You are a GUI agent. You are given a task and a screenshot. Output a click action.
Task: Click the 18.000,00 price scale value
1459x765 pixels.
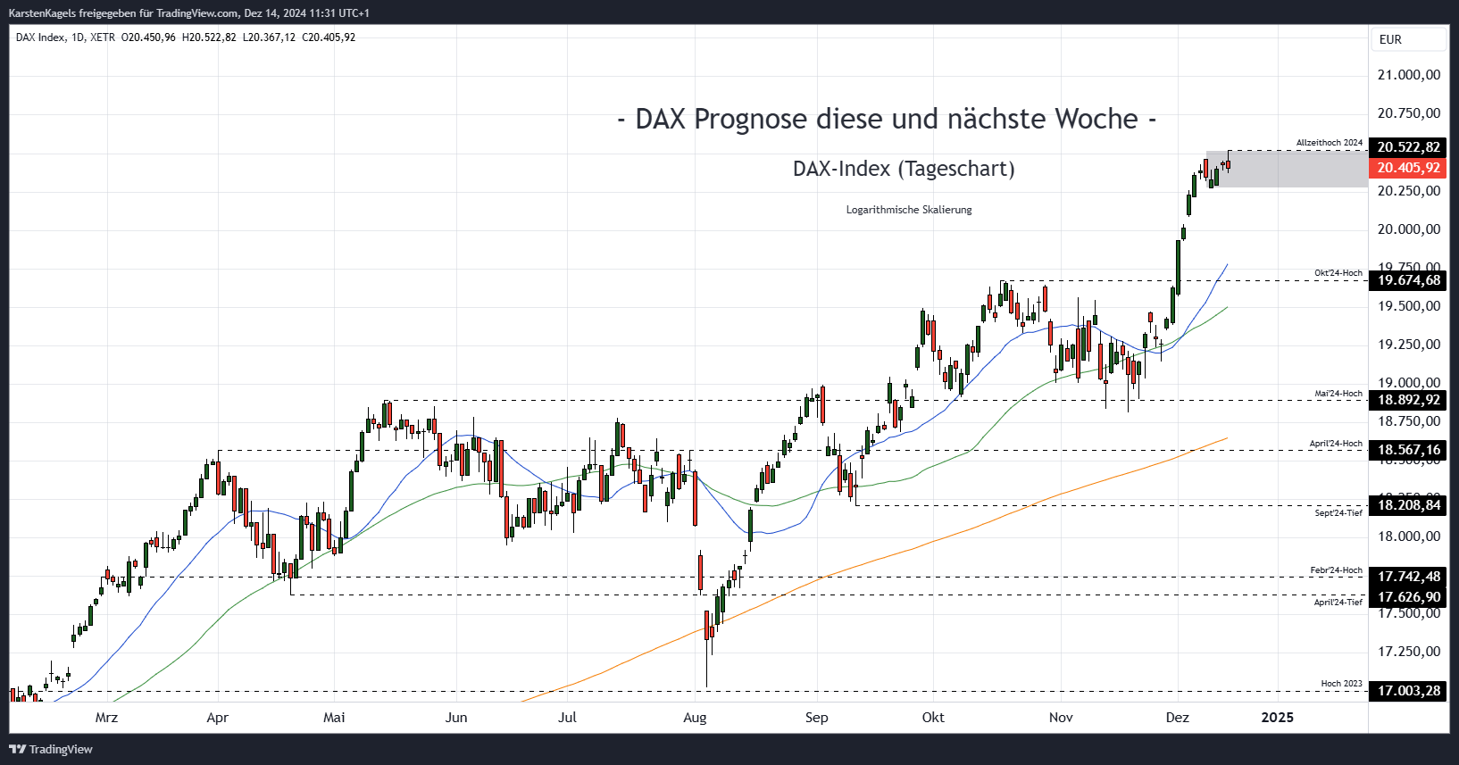1409,536
